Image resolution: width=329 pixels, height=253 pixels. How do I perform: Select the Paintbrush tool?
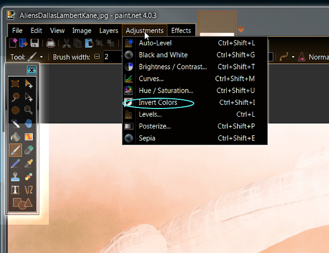tap(15, 150)
